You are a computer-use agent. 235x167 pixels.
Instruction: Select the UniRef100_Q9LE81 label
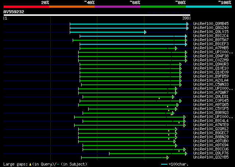pyautogui.click(x=211, y=97)
